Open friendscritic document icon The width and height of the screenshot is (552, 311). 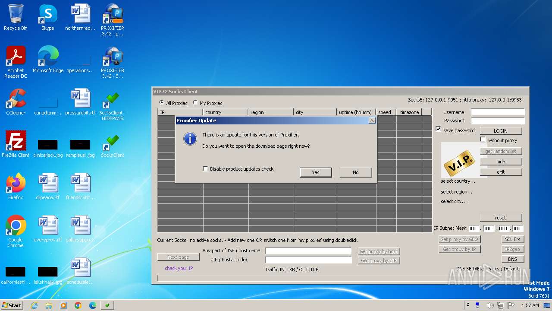click(x=80, y=187)
